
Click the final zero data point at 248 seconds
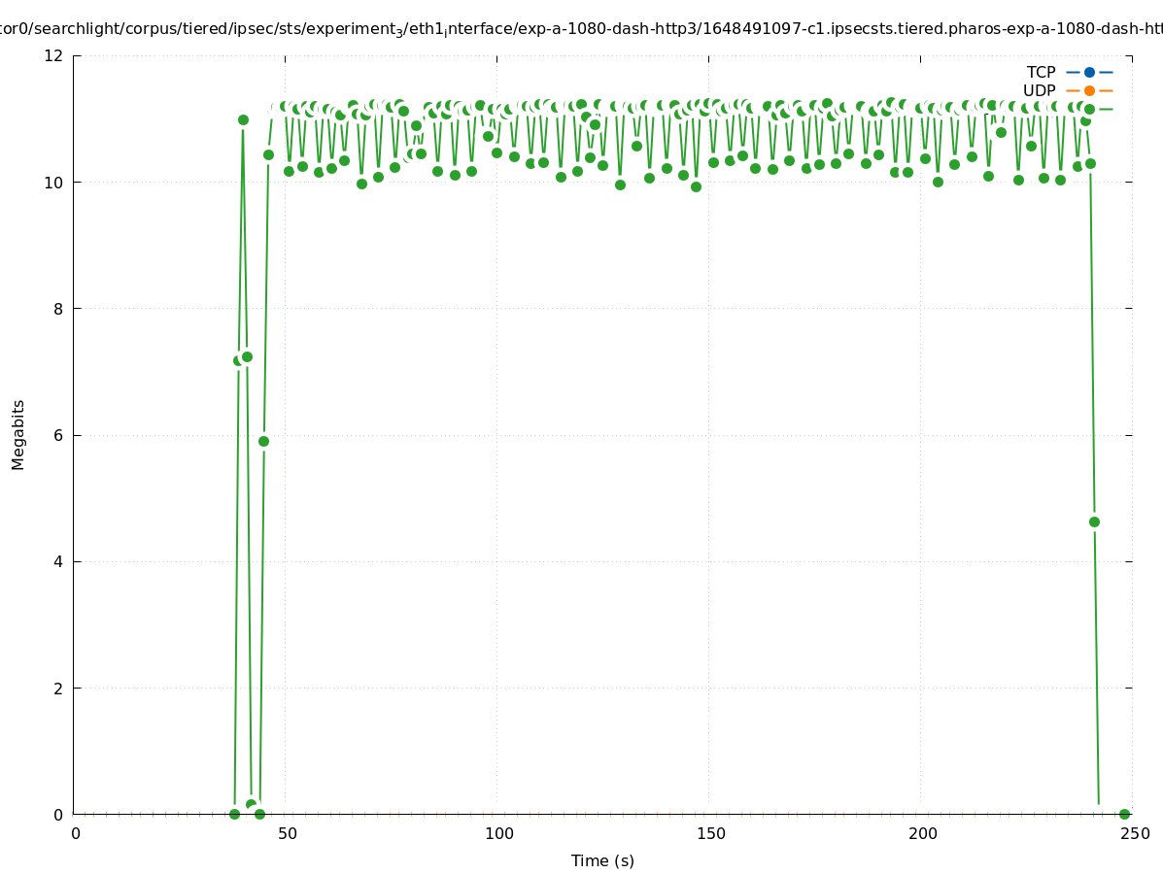(1124, 814)
